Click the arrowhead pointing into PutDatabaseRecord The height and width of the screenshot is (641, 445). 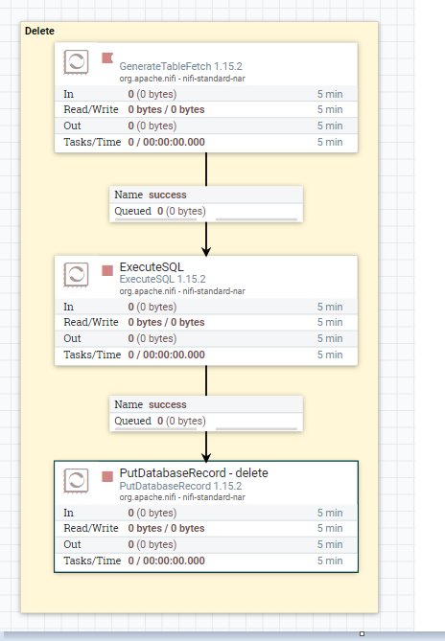[206, 457]
